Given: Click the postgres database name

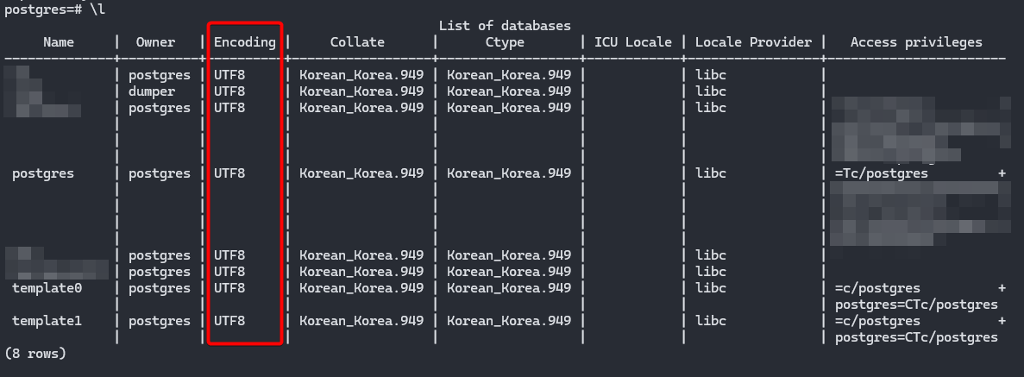Looking at the screenshot, I should [43, 173].
